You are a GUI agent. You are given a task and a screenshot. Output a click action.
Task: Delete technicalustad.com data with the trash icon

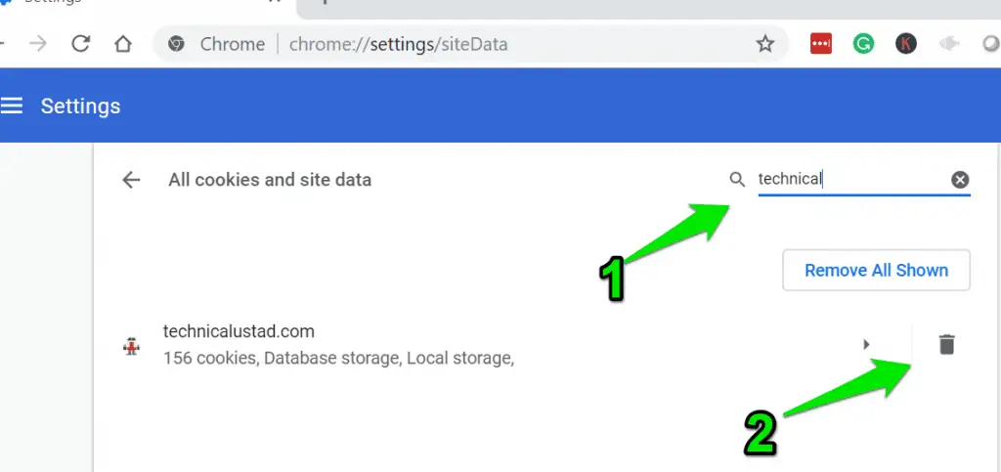[x=946, y=344]
